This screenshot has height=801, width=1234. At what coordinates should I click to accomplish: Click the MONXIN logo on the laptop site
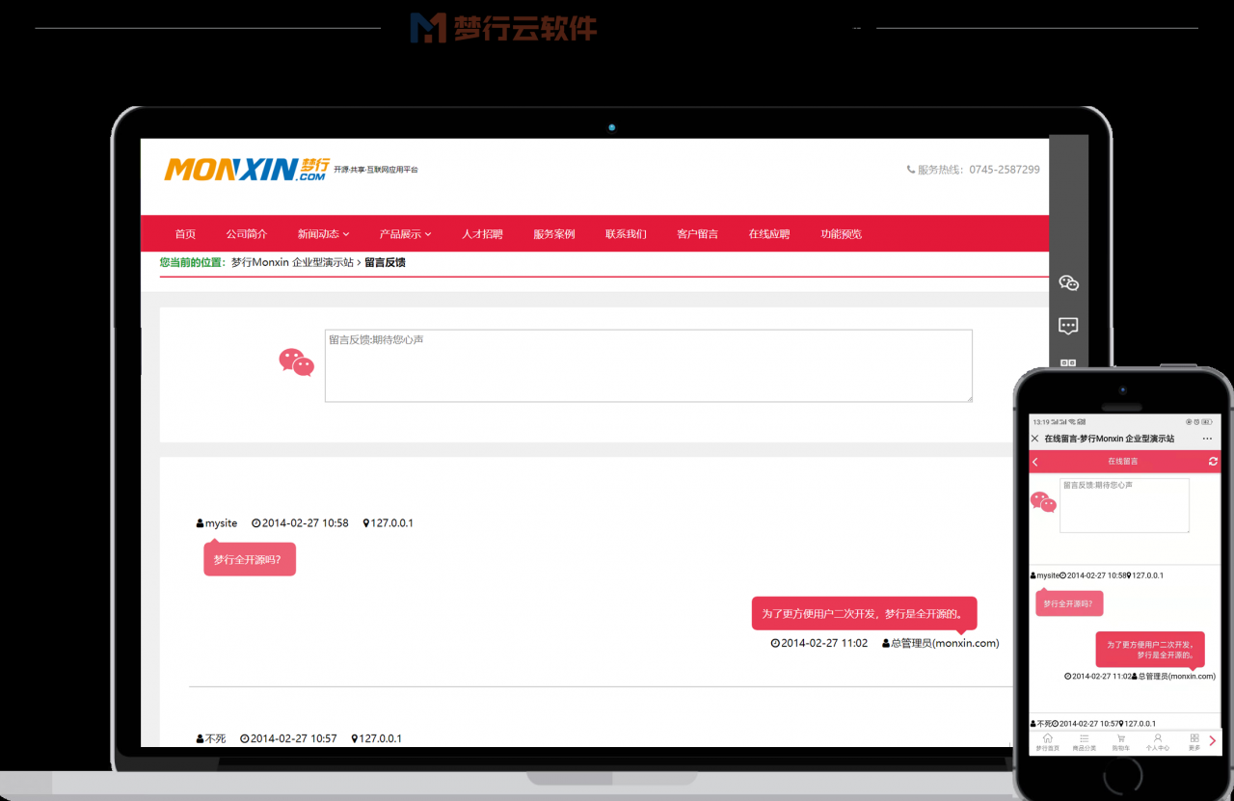pos(247,169)
